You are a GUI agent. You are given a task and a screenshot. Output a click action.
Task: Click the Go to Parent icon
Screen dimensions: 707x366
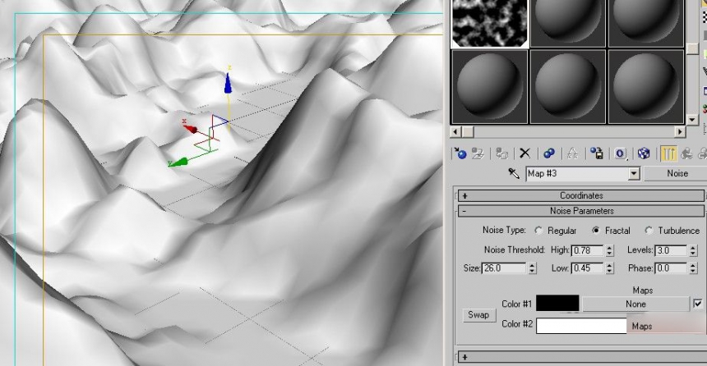coord(686,153)
